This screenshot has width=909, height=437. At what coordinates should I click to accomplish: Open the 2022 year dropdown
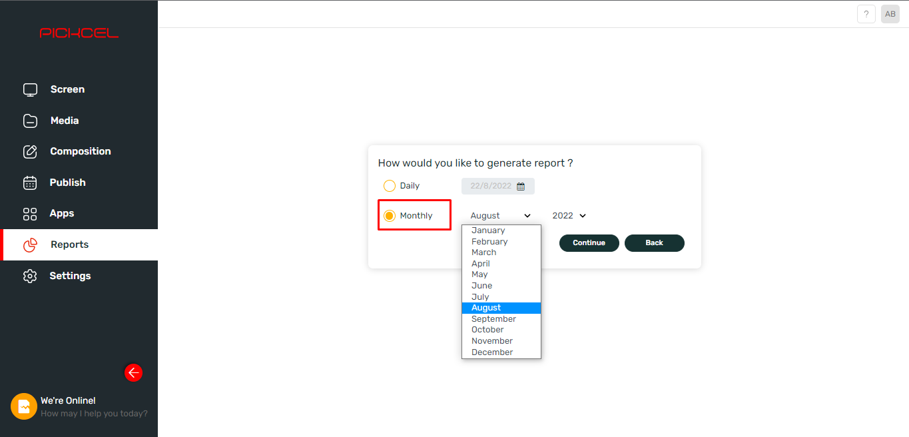click(x=569, y=216)
